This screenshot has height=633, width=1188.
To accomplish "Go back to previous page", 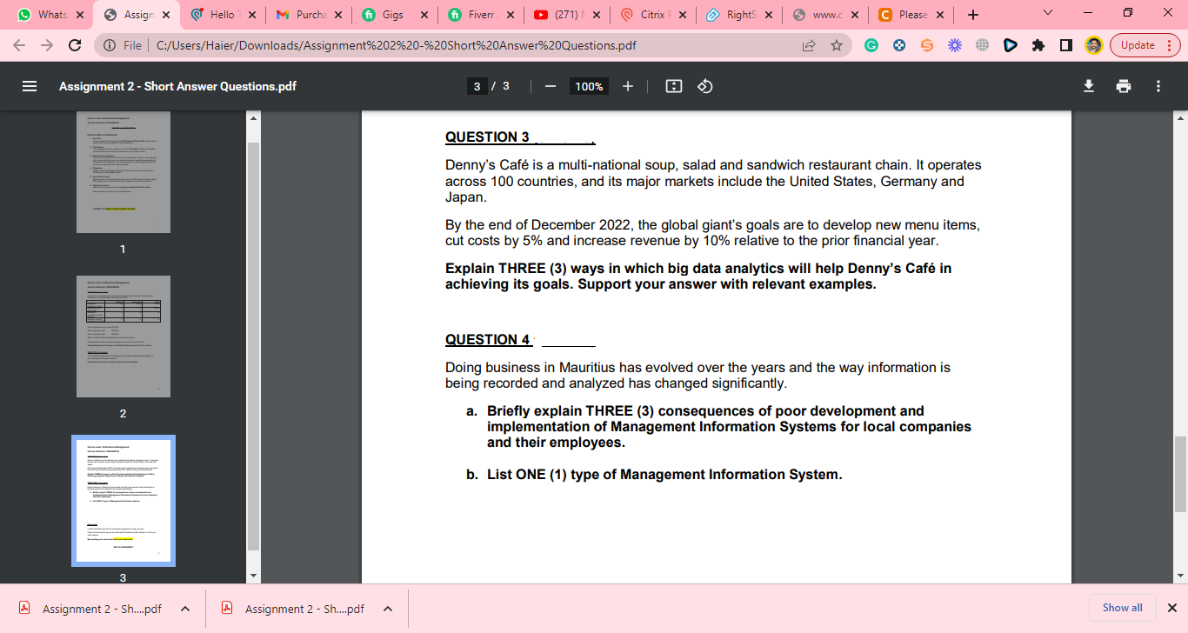I will 20,45.
